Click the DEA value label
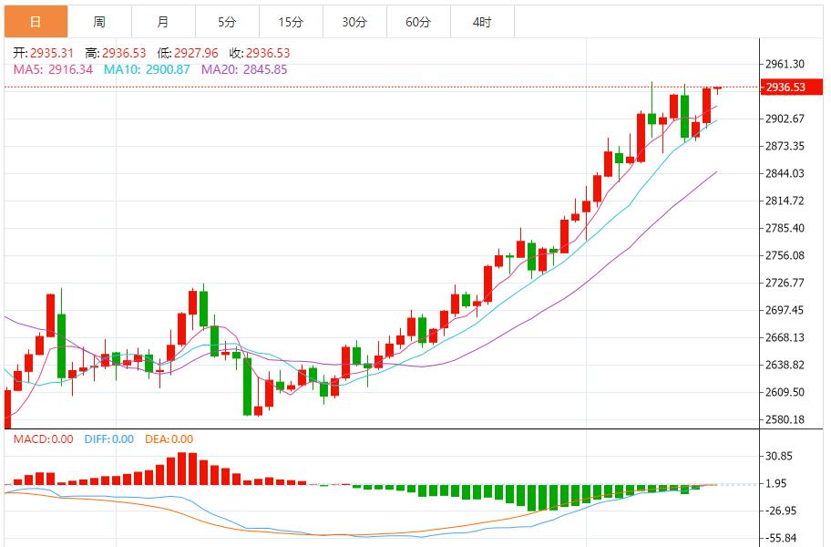This screenshot has width=831, height=547. coord(169,439)
